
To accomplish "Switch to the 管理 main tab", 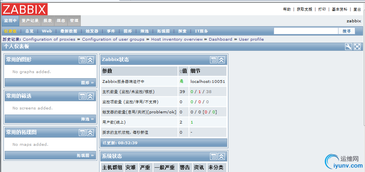I will 74,21.
